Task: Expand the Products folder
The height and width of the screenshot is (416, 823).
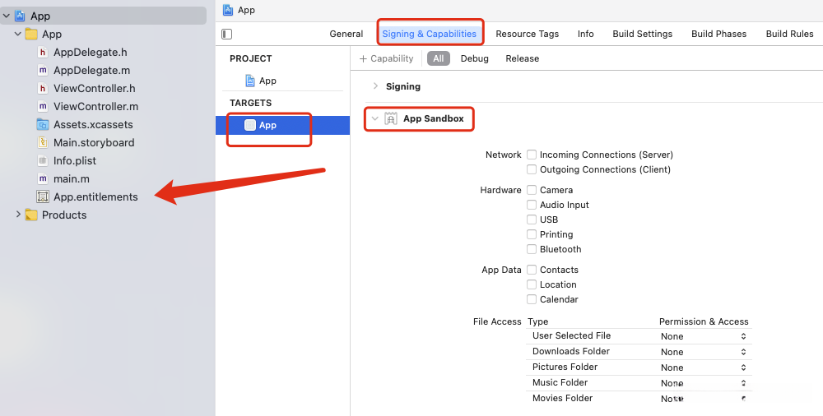Action: [x=18, y=215]
